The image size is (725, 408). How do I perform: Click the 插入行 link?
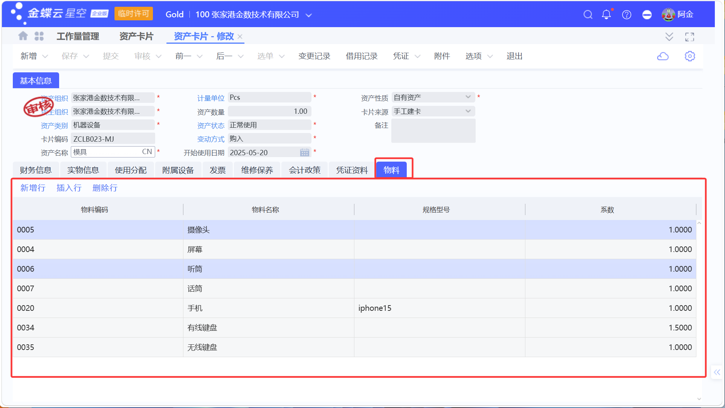[69, 188]
